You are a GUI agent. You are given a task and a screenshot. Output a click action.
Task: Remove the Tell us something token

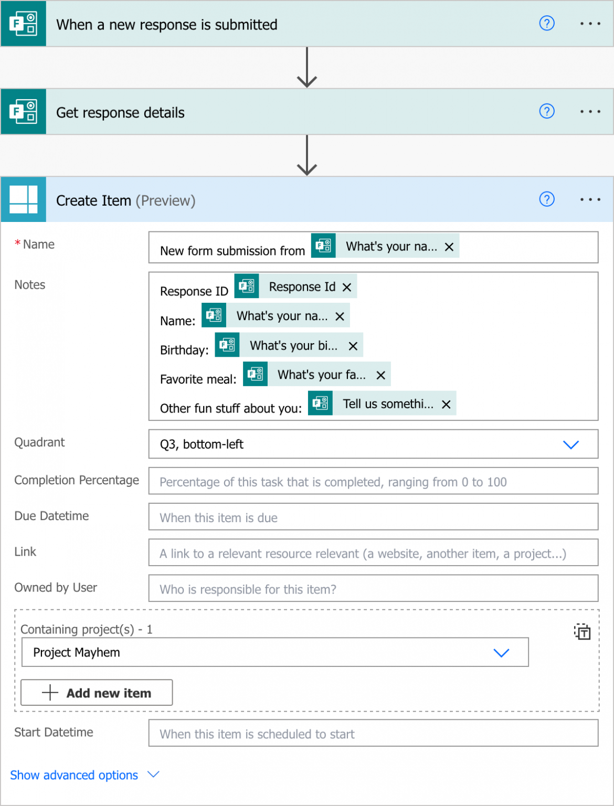tap(446, 404)
